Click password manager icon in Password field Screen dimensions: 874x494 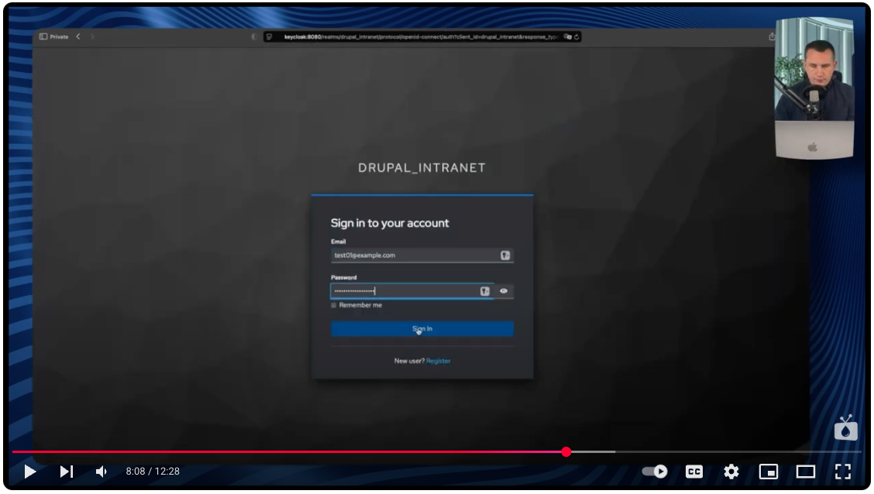coord(485,290)
